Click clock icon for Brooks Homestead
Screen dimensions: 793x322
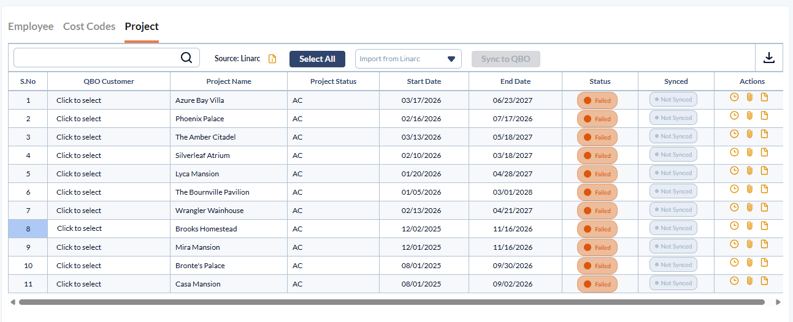(x=734, y=225)
